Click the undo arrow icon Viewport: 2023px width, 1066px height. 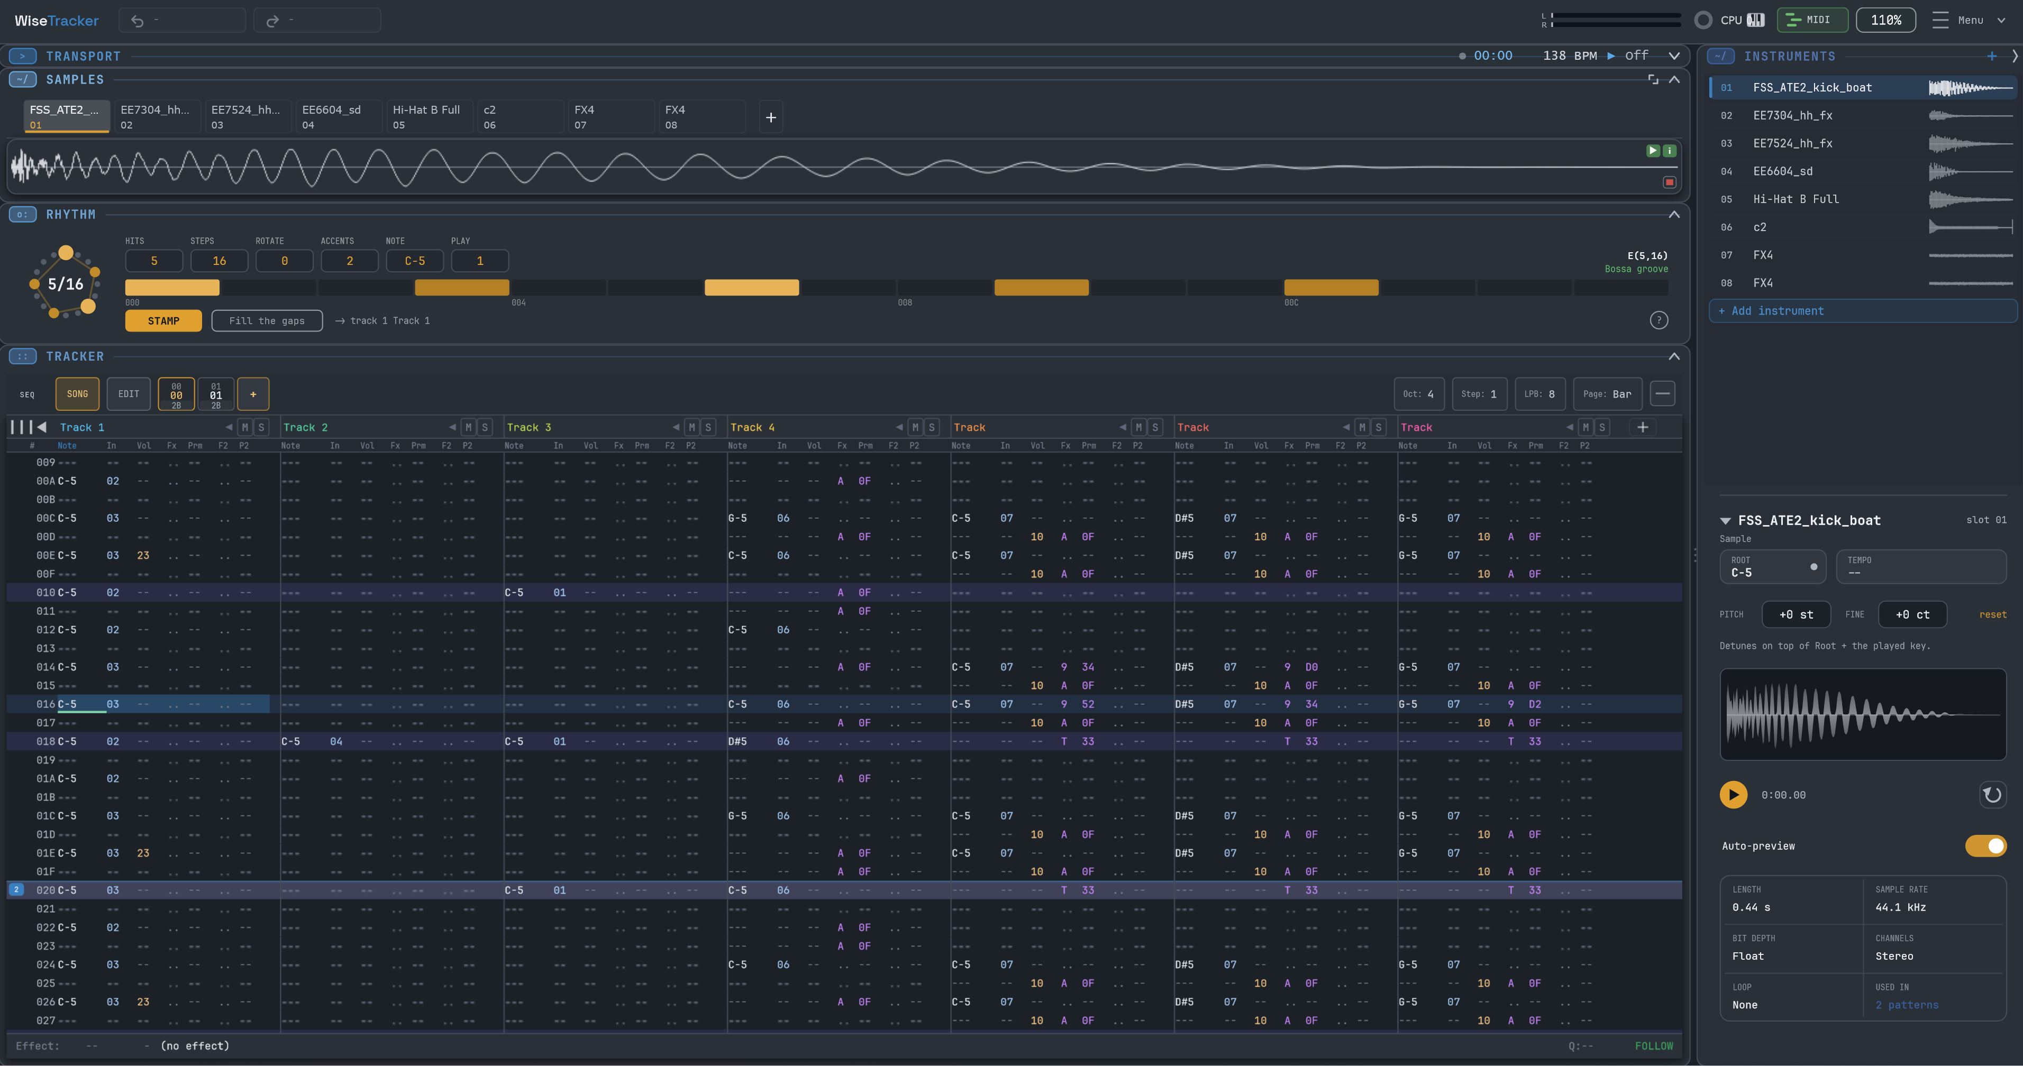coord(138,21)
